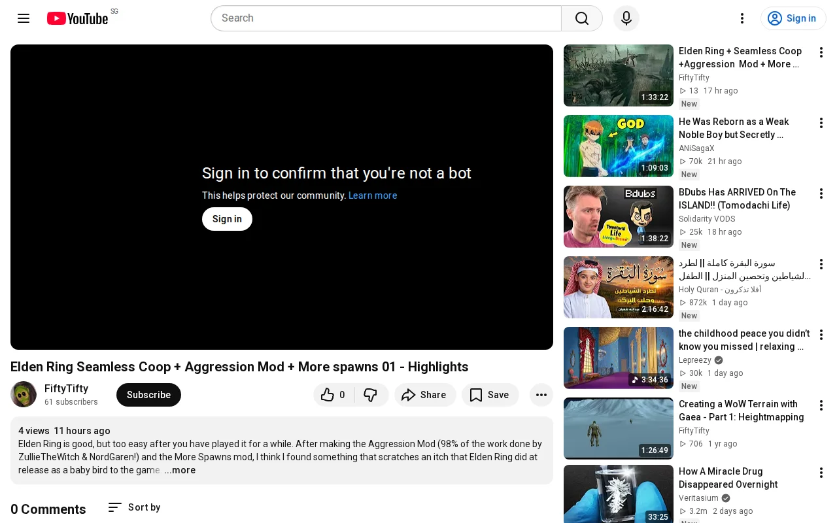Open options for How A Miracle Drug video
Viewport: 837px width, 523px height.
pyautogui.click(x=821, y=473)
